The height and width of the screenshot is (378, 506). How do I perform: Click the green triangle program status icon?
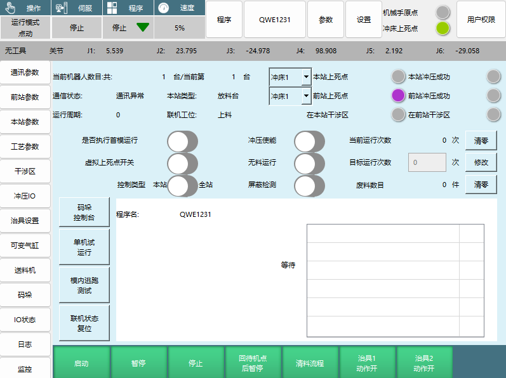pyautogui.click(x=142, y=28)
